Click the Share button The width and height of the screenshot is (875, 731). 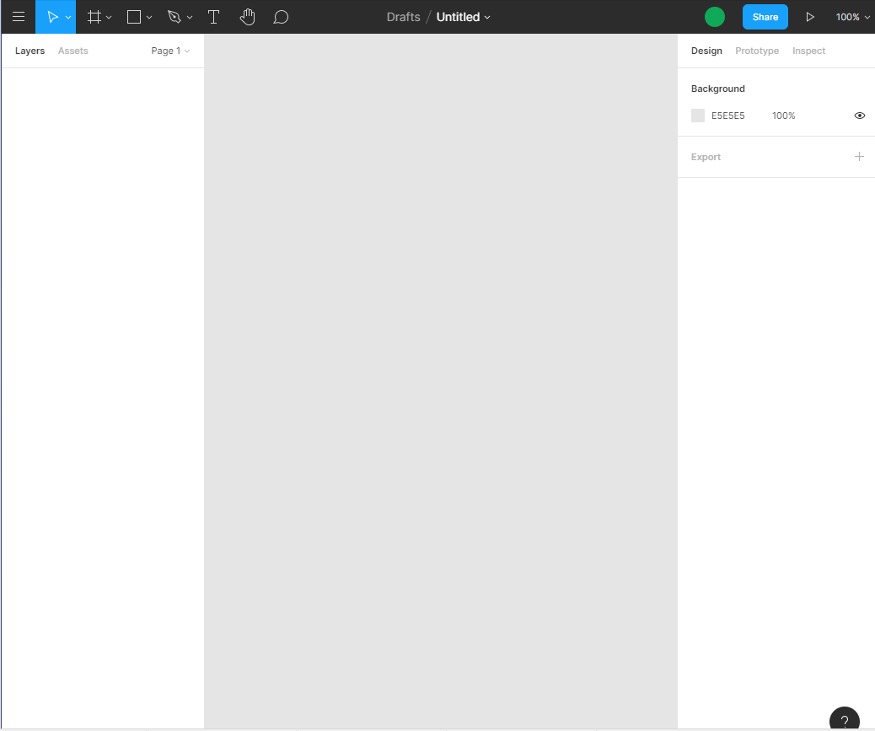tap(765, 17)
